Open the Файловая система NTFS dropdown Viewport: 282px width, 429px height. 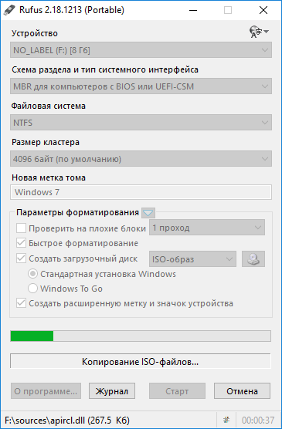[141, 123]
